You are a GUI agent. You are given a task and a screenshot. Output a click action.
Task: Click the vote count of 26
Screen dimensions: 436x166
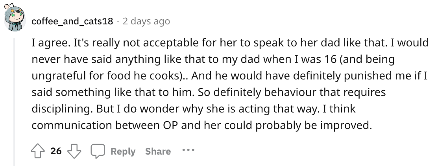(56, 151)
